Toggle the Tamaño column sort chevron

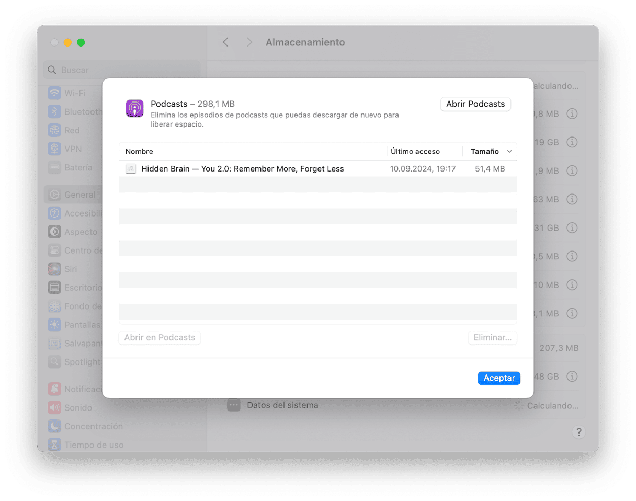click(x=509, y=152)
